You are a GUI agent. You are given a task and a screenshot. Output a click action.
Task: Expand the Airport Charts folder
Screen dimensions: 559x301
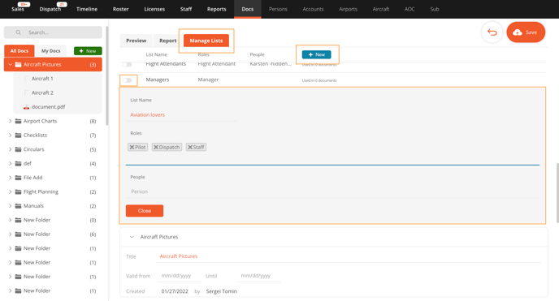coord(10,121)
